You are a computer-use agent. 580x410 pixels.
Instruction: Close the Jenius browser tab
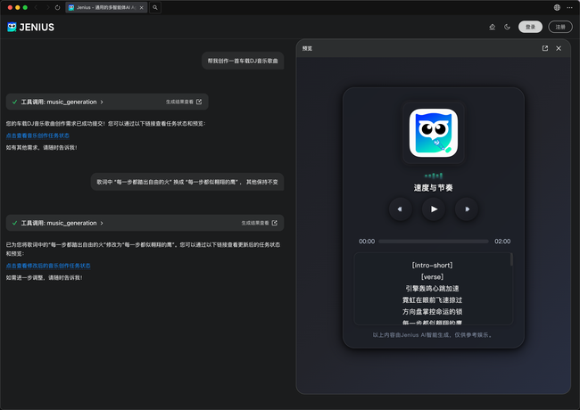141,7
